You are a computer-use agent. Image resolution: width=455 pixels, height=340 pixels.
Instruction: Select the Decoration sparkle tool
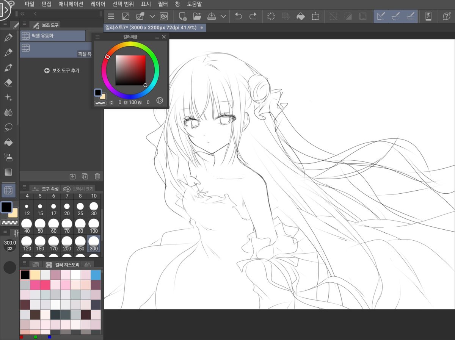8,98
